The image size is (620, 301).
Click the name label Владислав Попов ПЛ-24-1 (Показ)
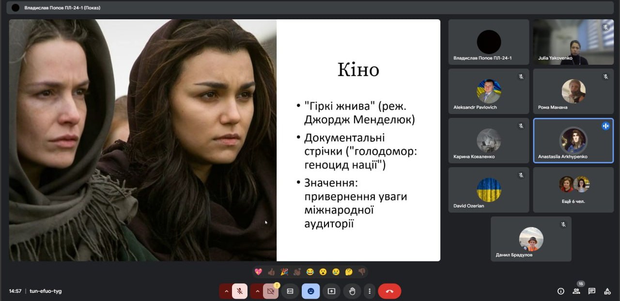click(x=62, y=8)
